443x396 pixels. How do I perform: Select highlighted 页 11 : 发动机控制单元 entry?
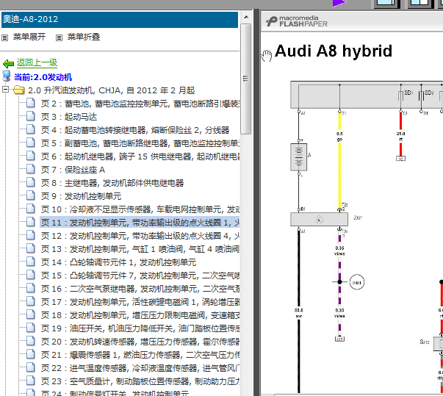click(x=140, y=223)
